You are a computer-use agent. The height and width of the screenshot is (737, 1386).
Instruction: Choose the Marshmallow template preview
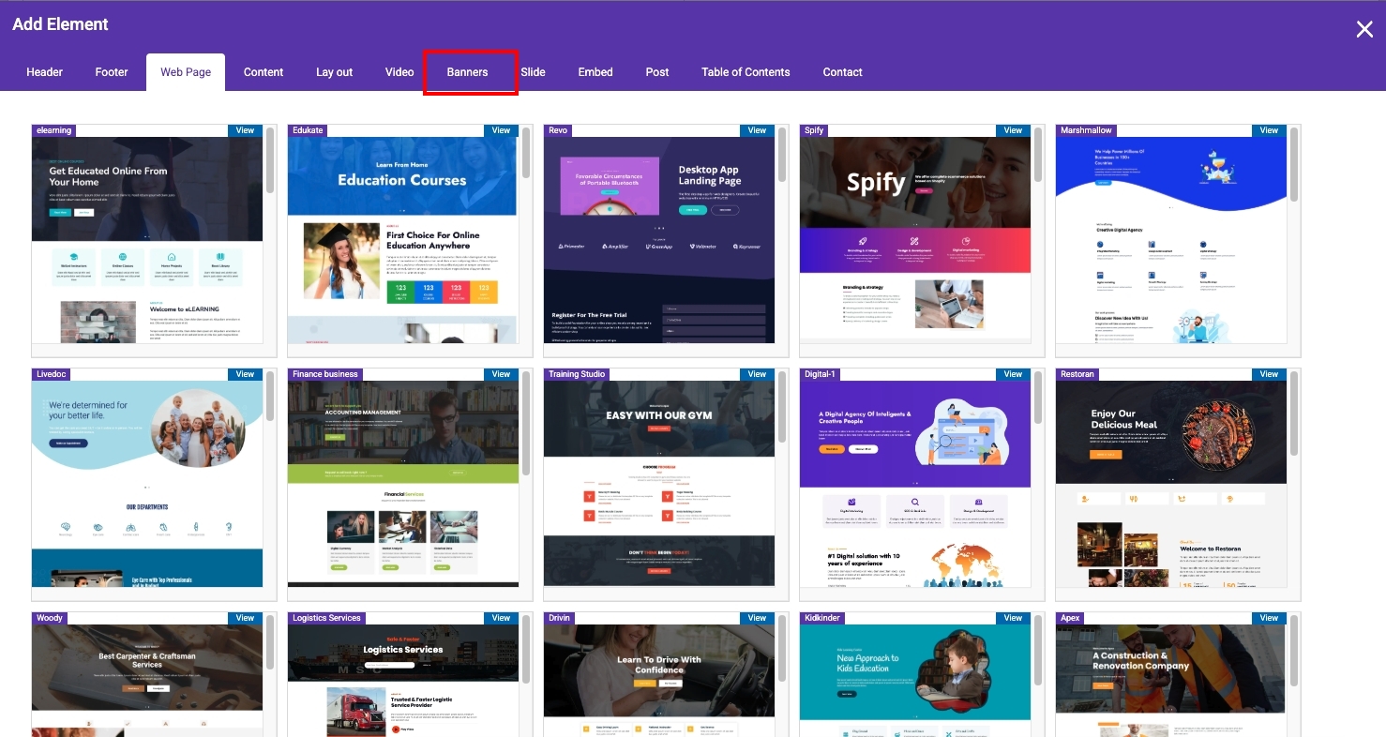[x=1170, y=240]
